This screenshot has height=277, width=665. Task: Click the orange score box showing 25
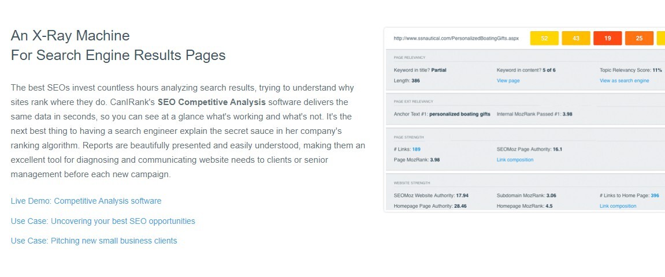click(639, 38)
